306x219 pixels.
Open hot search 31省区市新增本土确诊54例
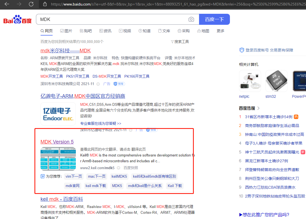[269, 117]
